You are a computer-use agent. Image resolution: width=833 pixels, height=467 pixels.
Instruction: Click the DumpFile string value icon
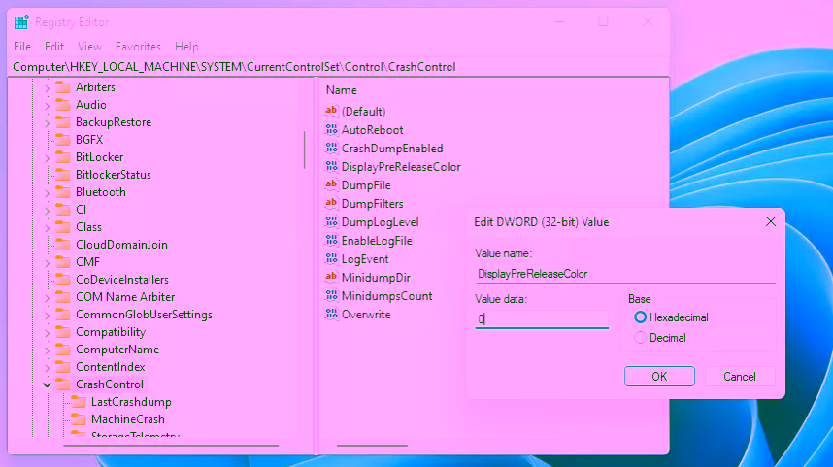(331, 185)
